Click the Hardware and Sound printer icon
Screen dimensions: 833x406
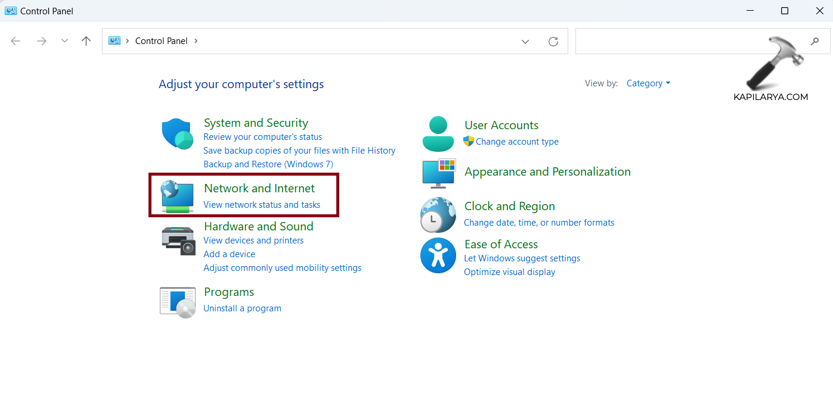(x=178, y=241)
